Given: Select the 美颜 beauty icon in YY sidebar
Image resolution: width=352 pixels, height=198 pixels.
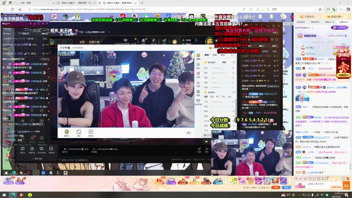Looking at the screenshot, I should pyautogui.click(x=198, y=56).
